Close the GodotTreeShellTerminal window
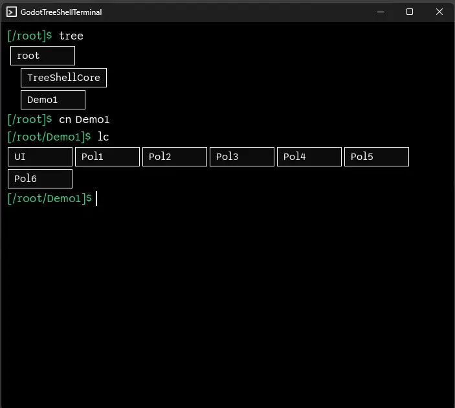455x408 pixels. coord(439,12)
